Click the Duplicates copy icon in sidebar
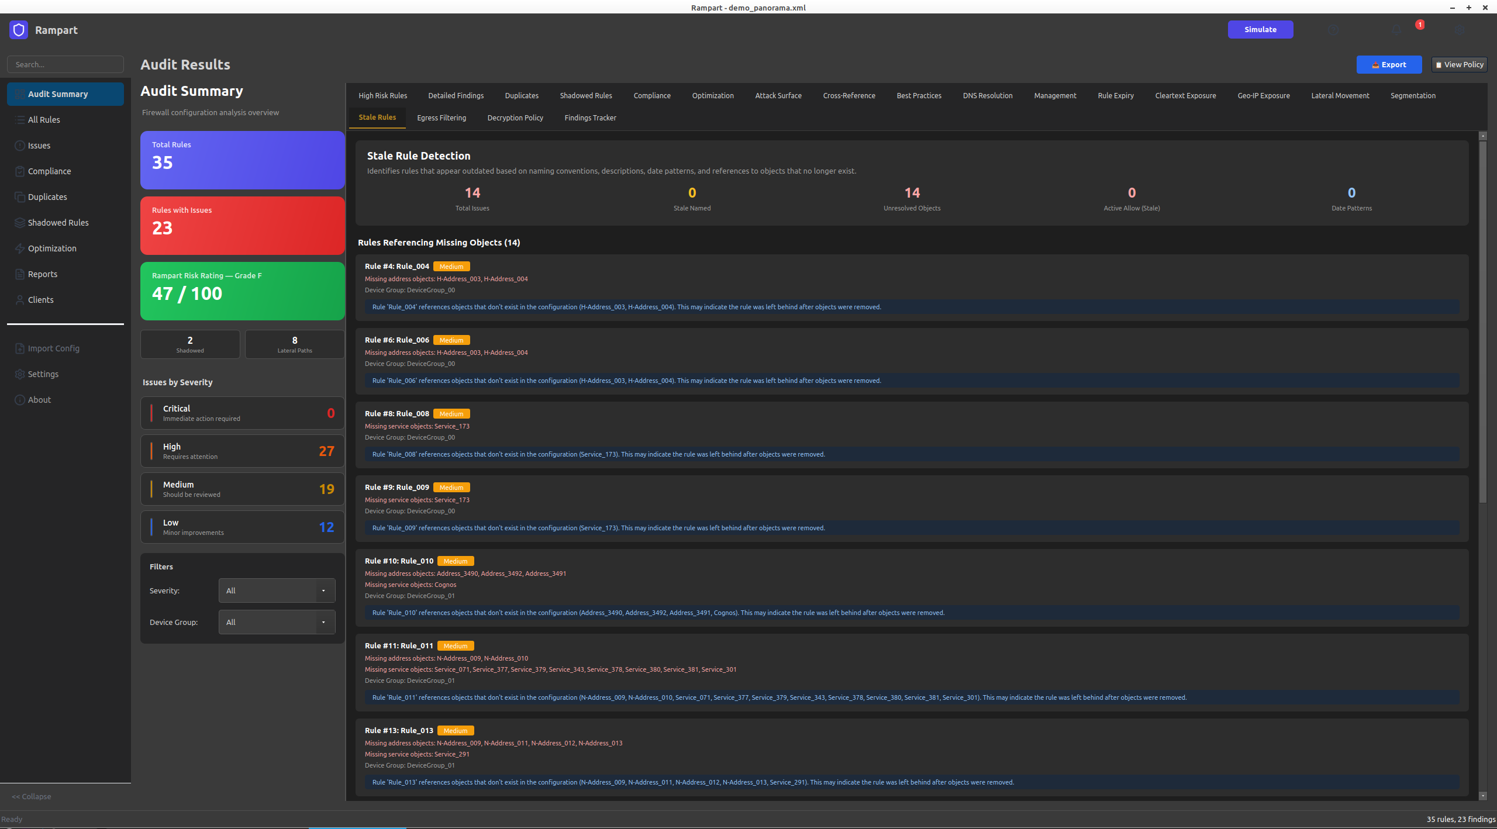Image resolution: width=1497 pixels, height=829 pixels. click(20, 197)
